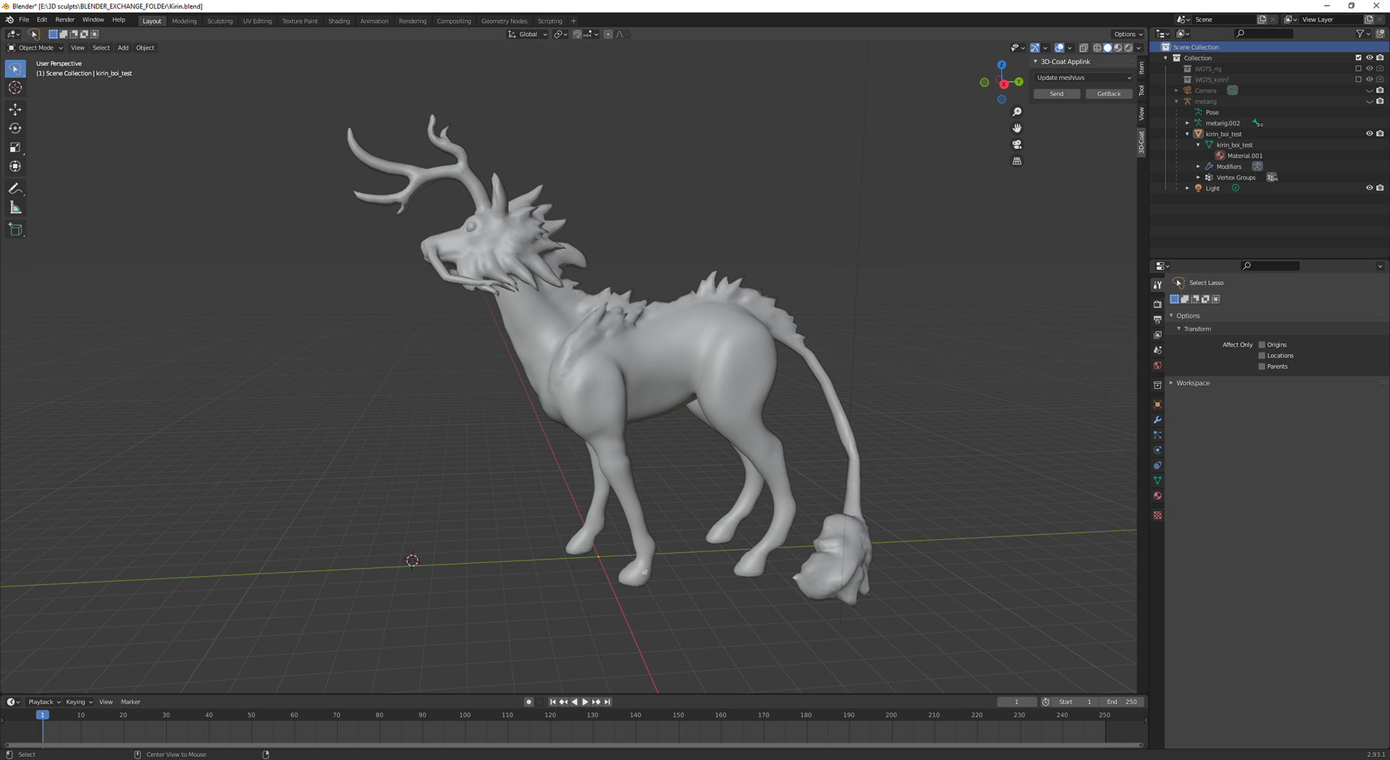Activate the combined Transform tool
This screenshot has width=1390, height=760.
coord(15,166)
